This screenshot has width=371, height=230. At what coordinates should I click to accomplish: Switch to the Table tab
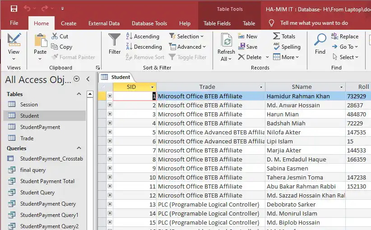(249, 23)
